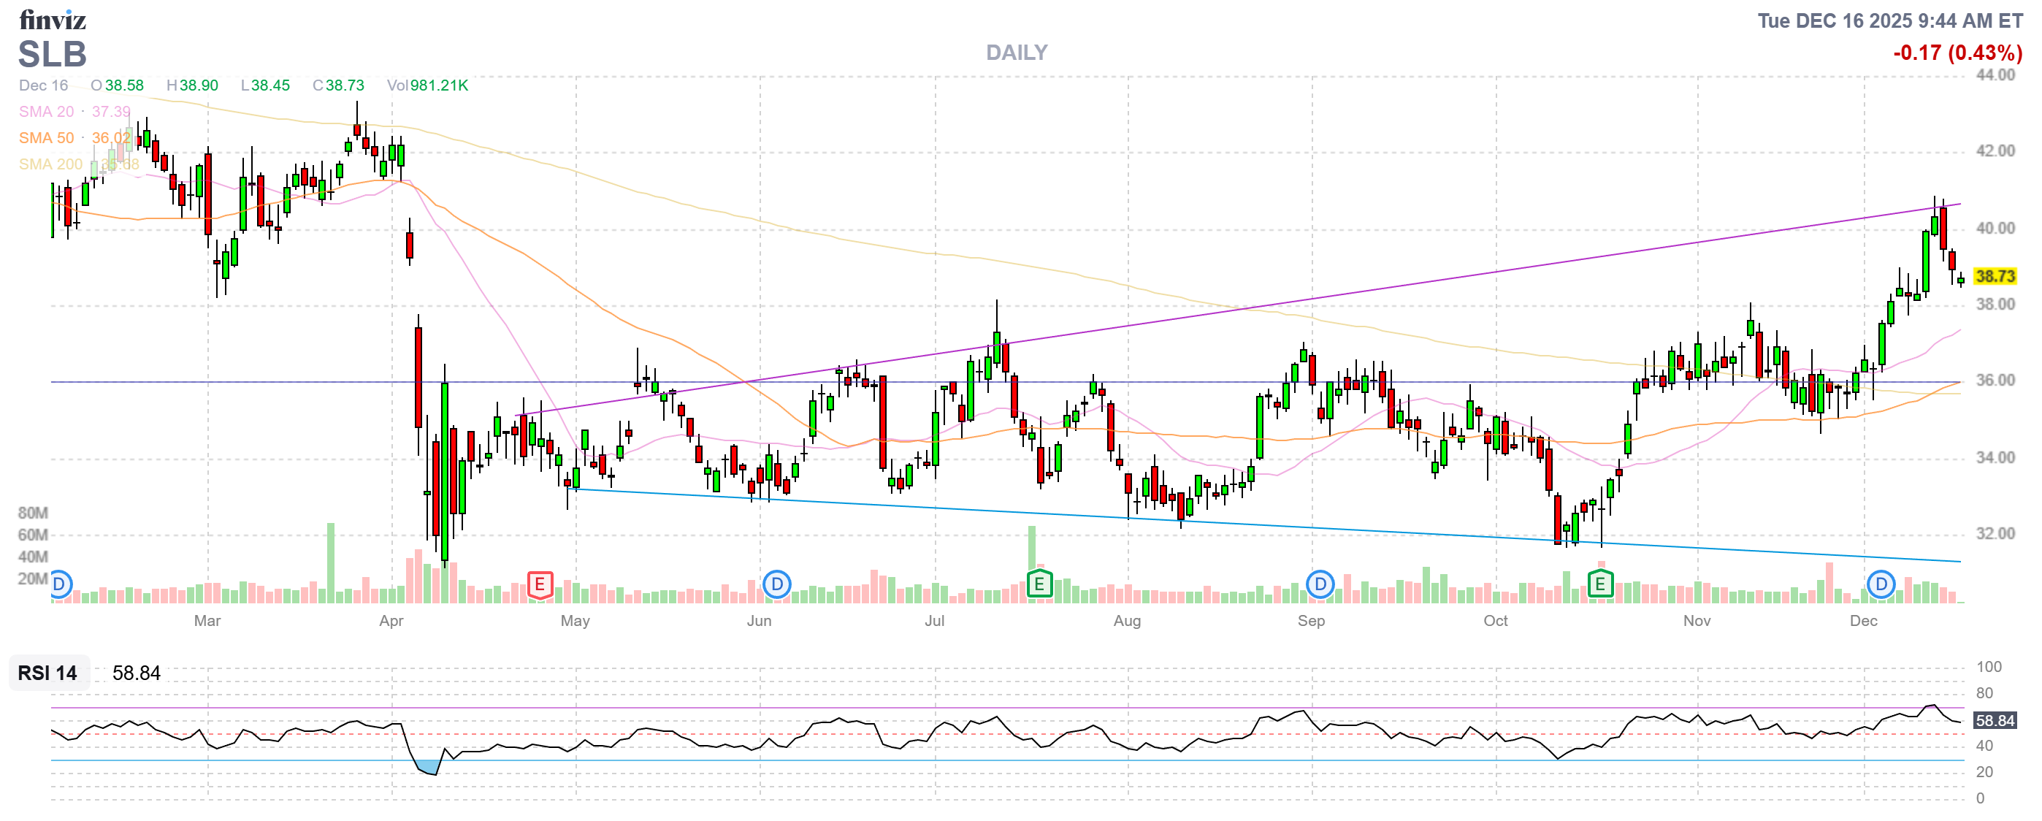Click the dividend D marker in December
2042x821 pixels.
pos(1881,585)
